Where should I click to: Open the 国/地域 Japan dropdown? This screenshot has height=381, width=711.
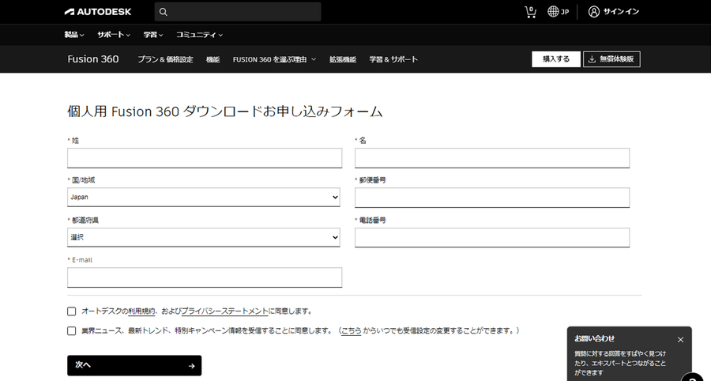205,197
